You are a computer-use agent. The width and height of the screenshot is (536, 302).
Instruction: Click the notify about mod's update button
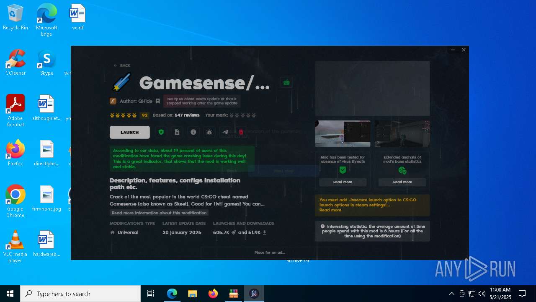point(202,101)
